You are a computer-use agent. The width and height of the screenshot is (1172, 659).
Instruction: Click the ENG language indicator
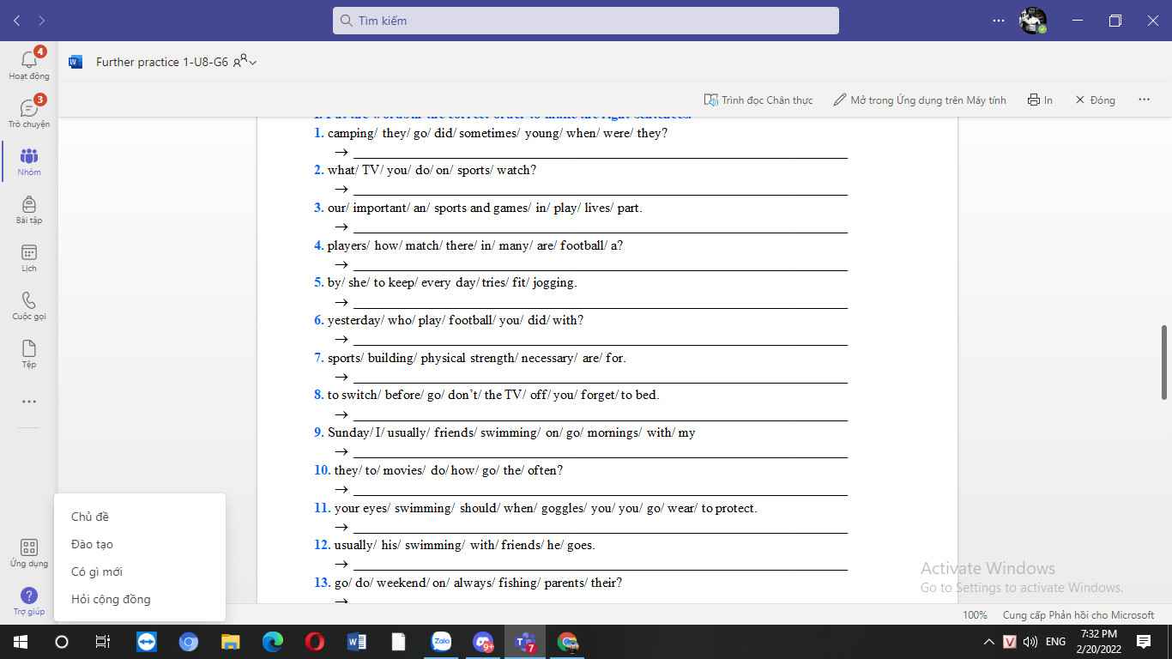pos(1056,642)
